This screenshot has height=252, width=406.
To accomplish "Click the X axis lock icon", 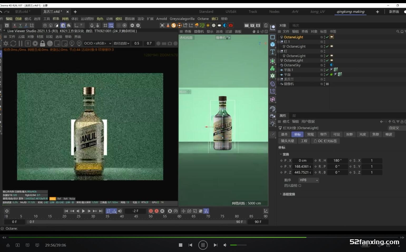I will 14,25.
